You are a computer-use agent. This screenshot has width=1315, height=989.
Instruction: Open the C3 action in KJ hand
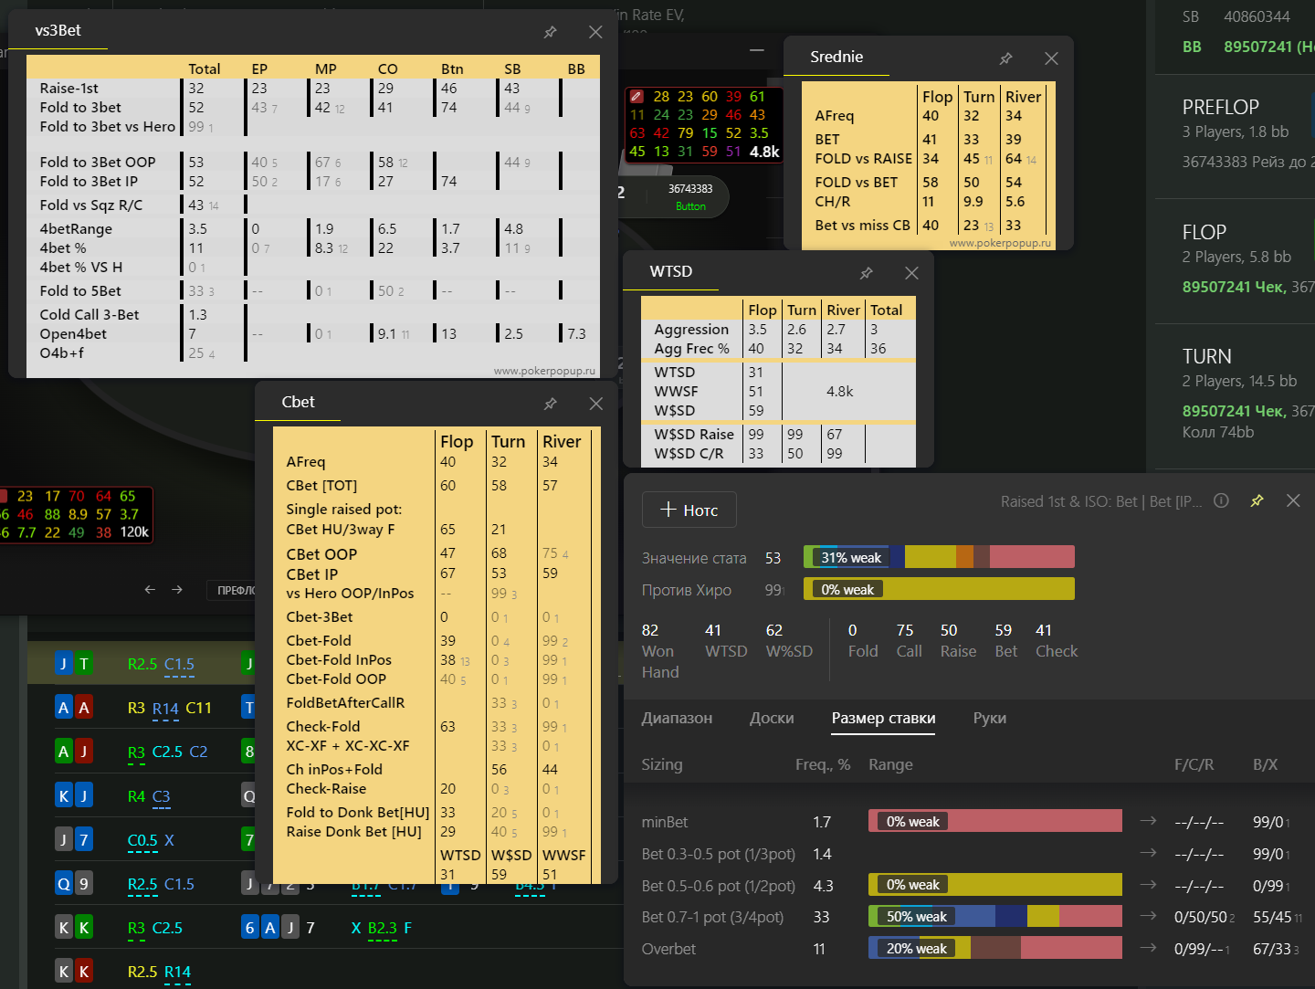tap(161, 796)
